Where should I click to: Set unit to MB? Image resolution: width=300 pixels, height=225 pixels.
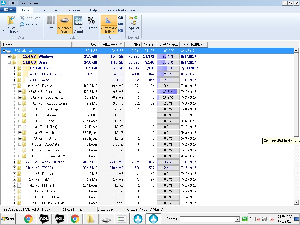click(120, 24)
